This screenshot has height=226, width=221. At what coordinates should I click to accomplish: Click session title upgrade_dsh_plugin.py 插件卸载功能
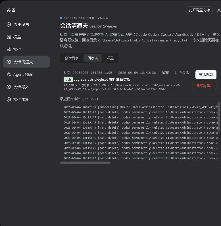pos(102,79)
